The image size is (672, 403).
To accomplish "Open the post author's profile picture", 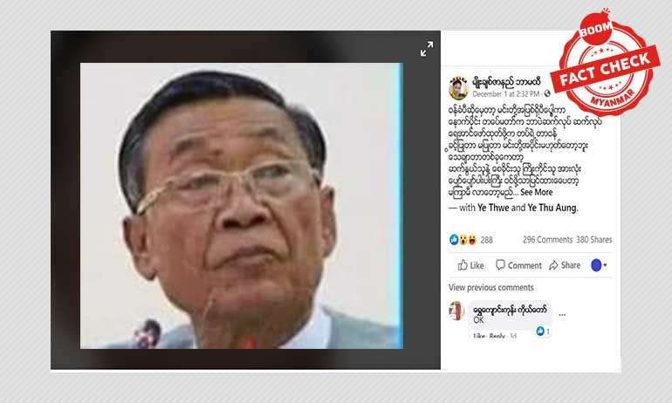I will pos(458,87).
